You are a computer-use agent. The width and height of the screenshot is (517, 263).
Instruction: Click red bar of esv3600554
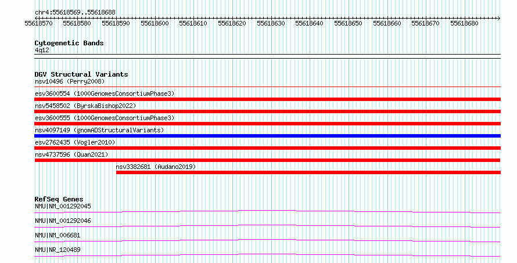click(268, 99)
